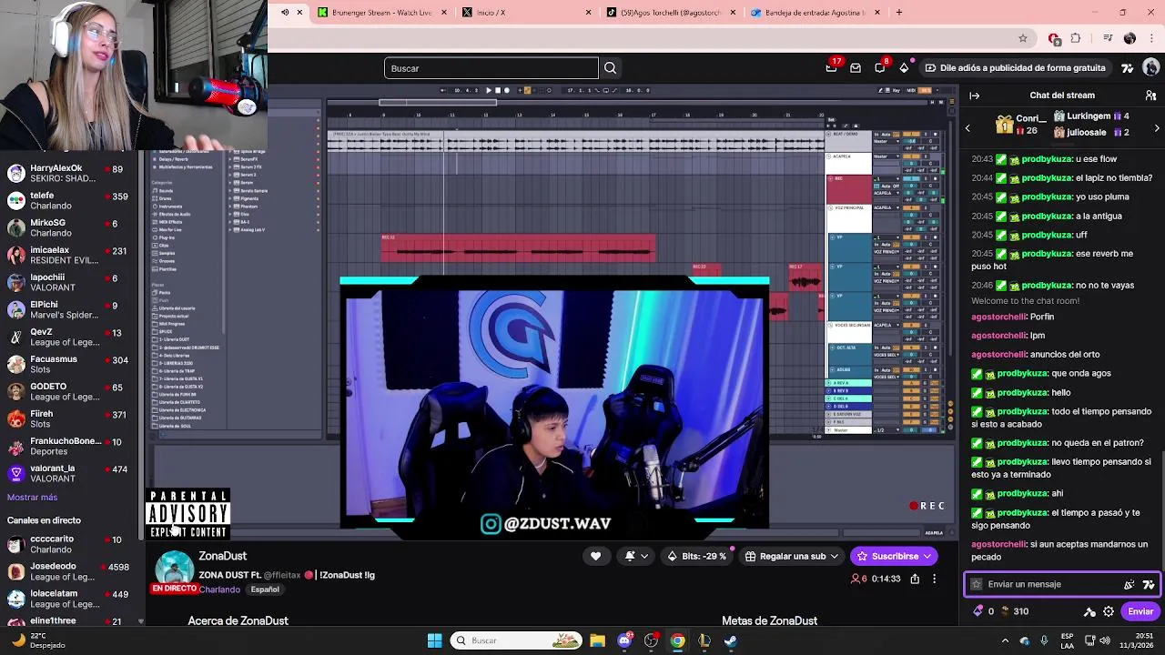The height and width of the screenshot is (655, 1165).
Task: Open the celebration emote icon in chat input
Action: tap(1130, 584)
